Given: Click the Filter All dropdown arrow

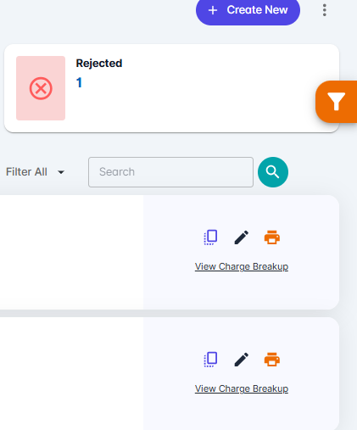Looking at the screenshot, I should pyautogui.click(x=61, y=172).
